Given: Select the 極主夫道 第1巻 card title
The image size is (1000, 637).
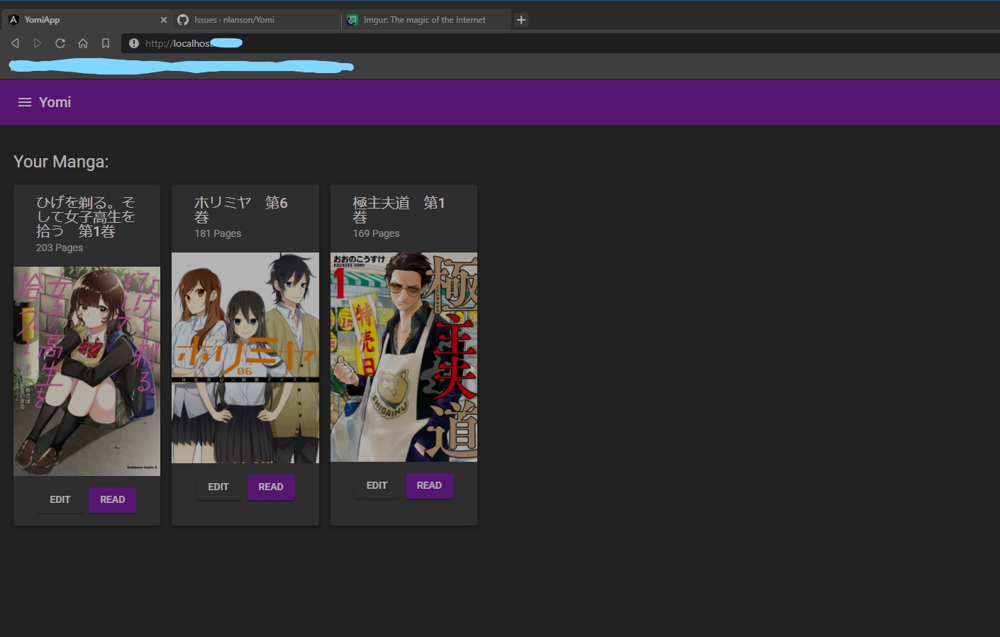Looking at the screenshot, I should (399, 210).
